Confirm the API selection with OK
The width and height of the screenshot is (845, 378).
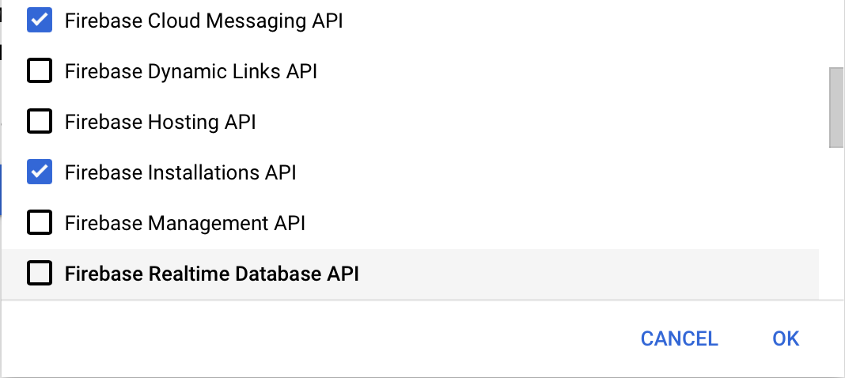tap(786, 338)
